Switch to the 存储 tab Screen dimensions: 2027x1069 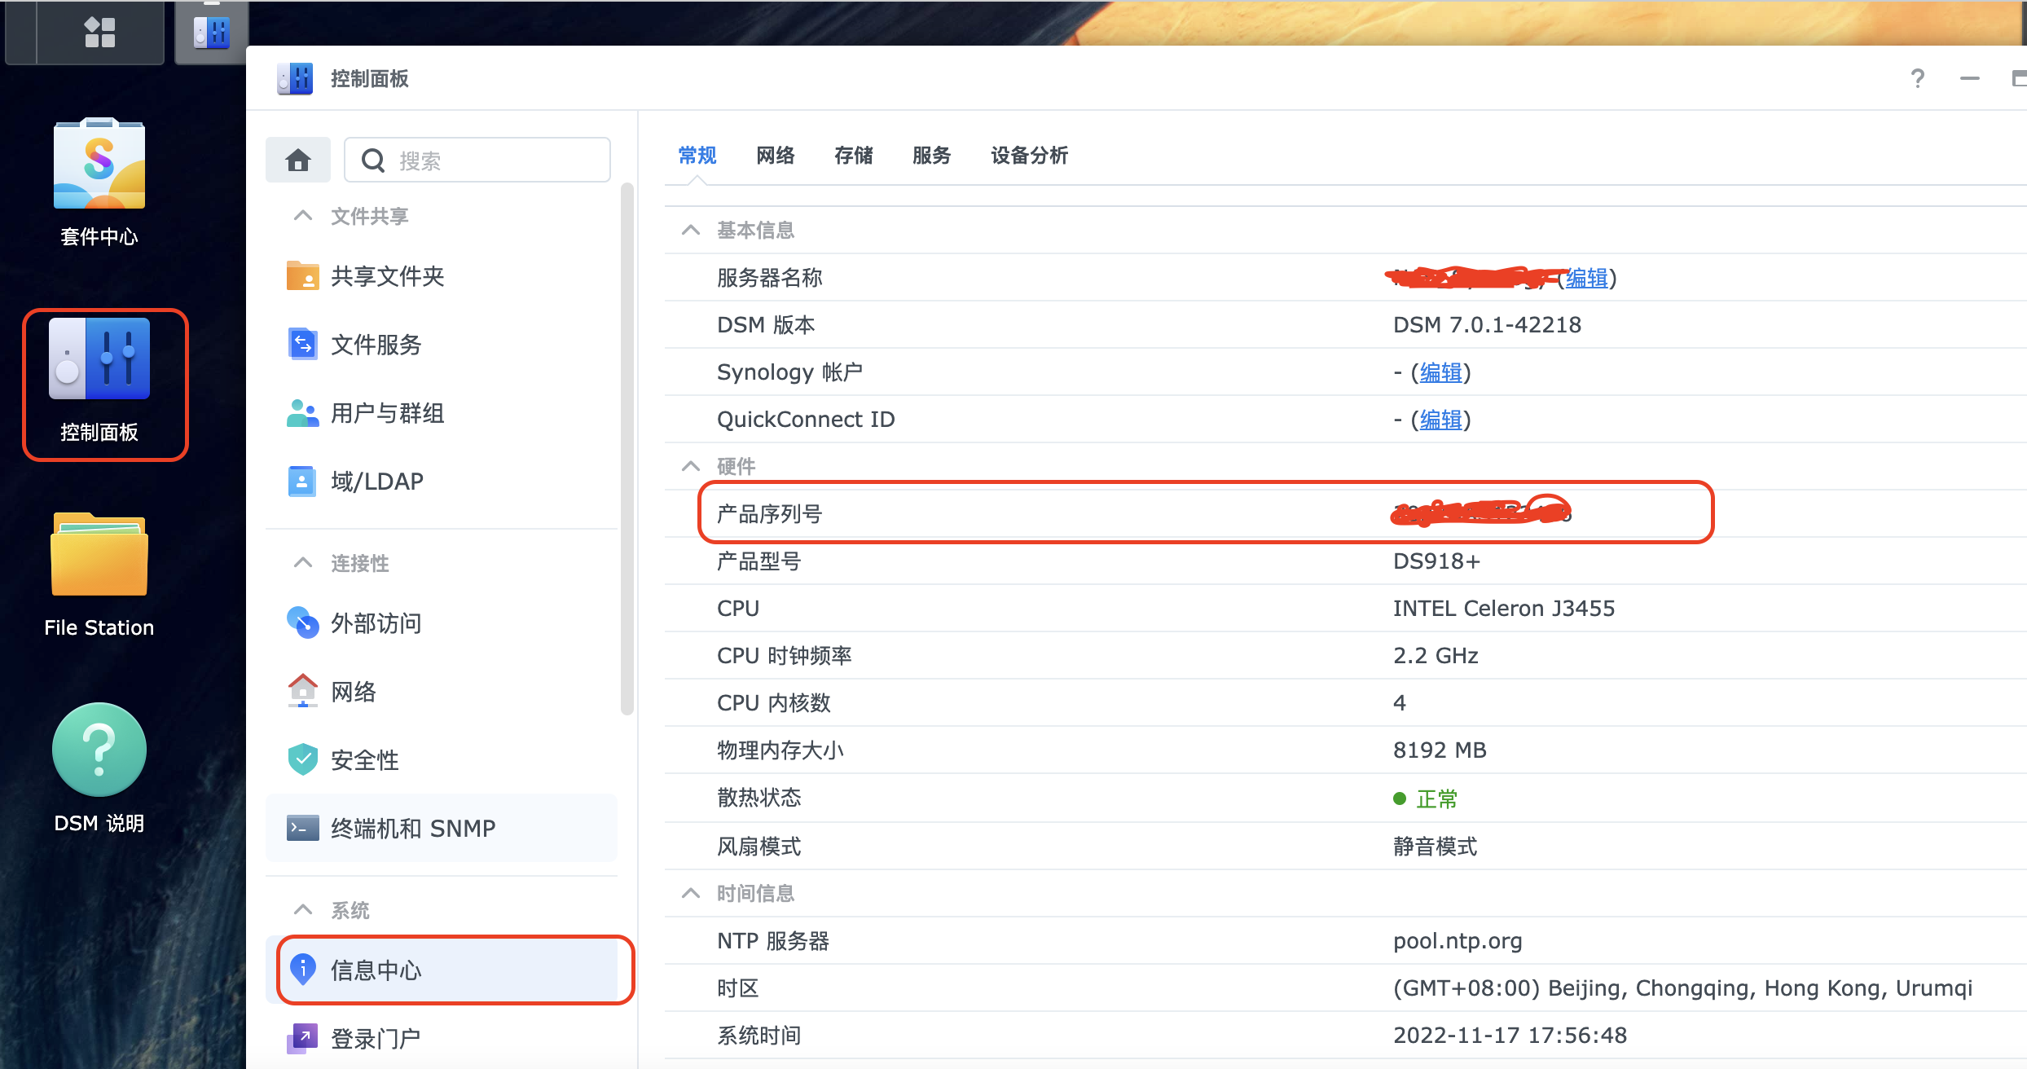[x=854, y=155]
